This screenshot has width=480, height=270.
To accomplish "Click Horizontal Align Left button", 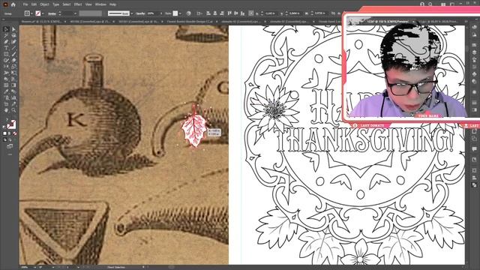I will coord(208,13).
